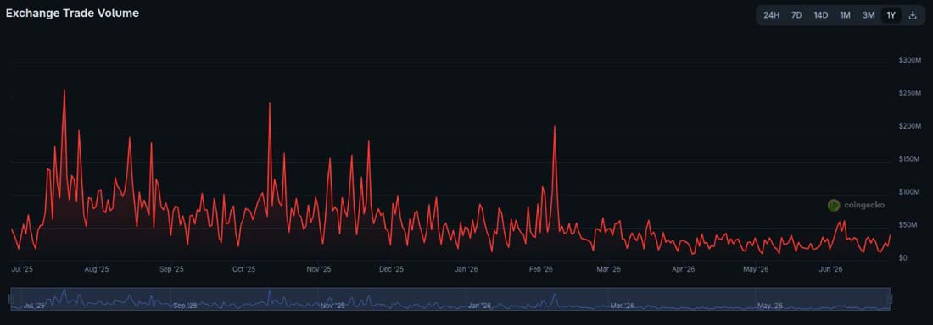Click the Exchange Trade Volume title

(x=72, y=13)
